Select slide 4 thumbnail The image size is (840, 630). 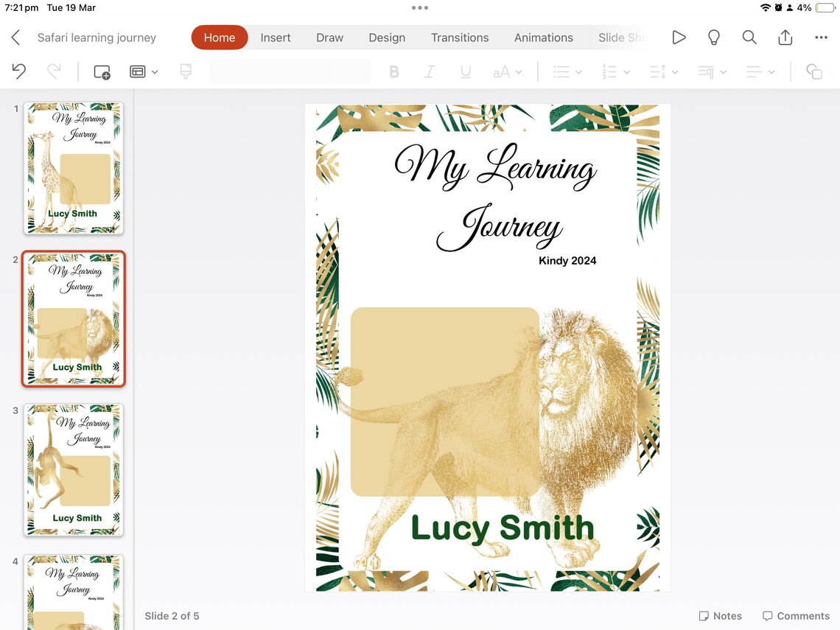74,592
